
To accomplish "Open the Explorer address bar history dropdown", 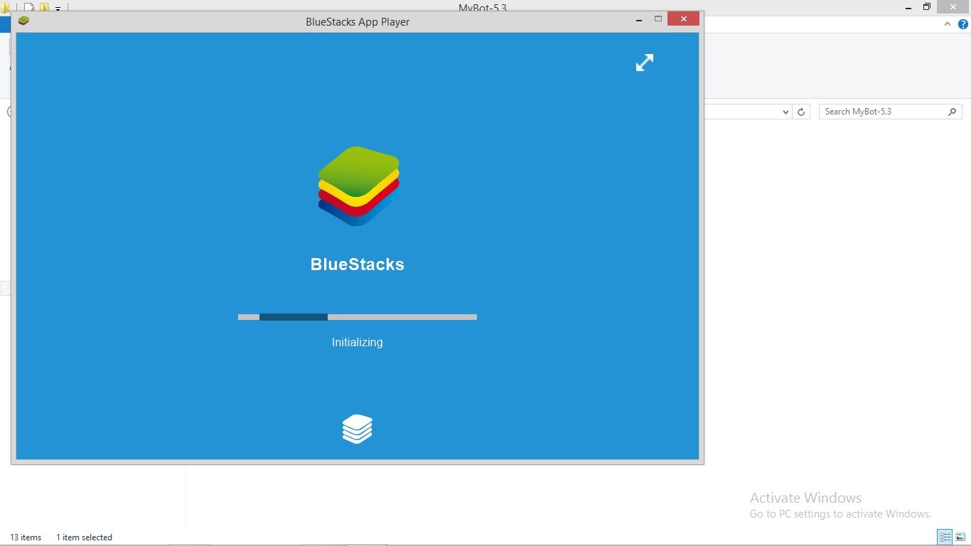I will tap(785, 112).
